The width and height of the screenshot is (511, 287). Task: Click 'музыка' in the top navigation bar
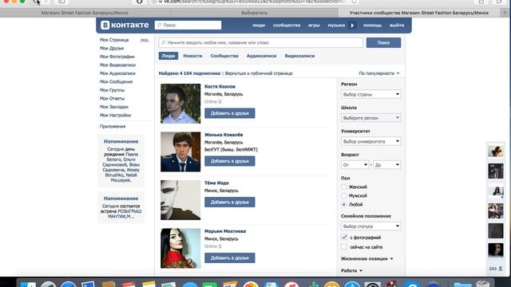point(336,25)
